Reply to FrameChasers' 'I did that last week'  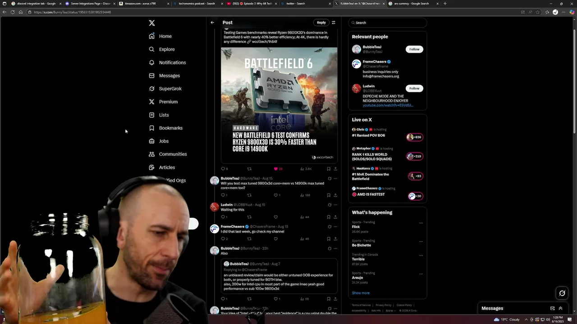point(223,238)
